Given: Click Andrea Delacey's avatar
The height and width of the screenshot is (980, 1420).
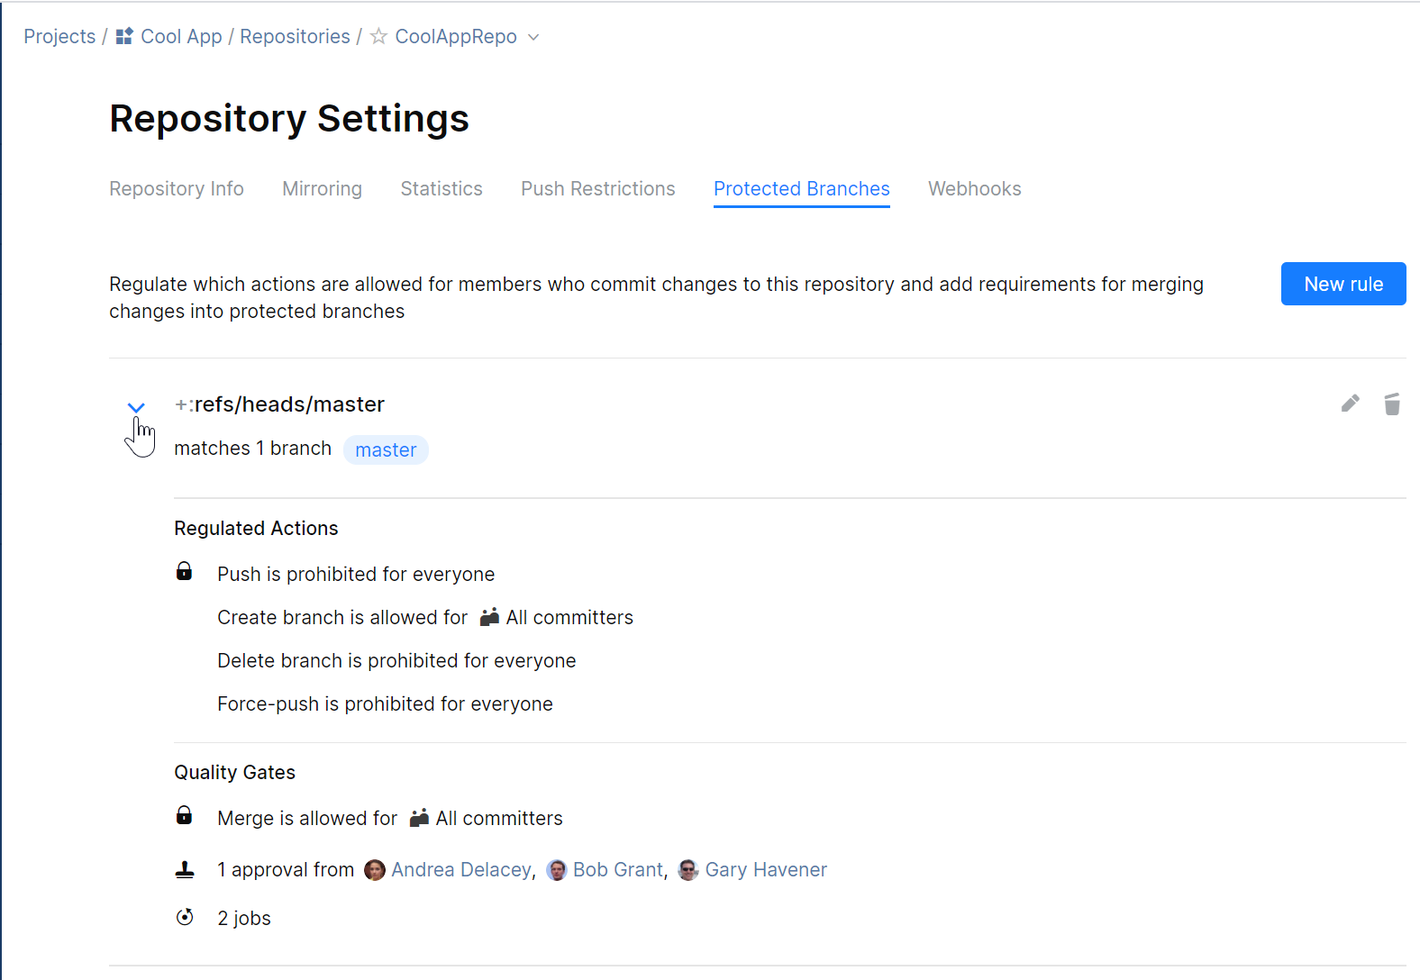Looking at the screenshot, I should point(375,870).
